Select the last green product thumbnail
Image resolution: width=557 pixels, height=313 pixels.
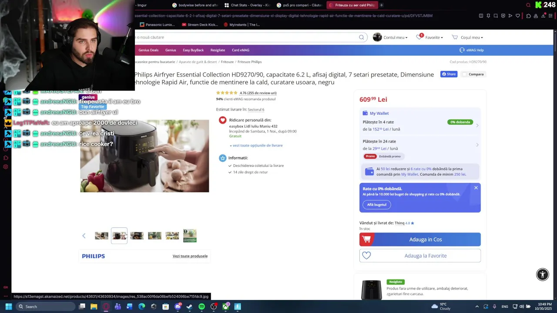190,236
